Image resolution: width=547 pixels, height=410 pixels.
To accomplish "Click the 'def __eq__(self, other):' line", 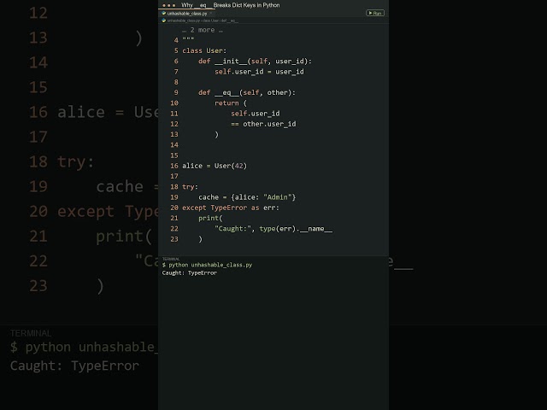I will 247,93.
